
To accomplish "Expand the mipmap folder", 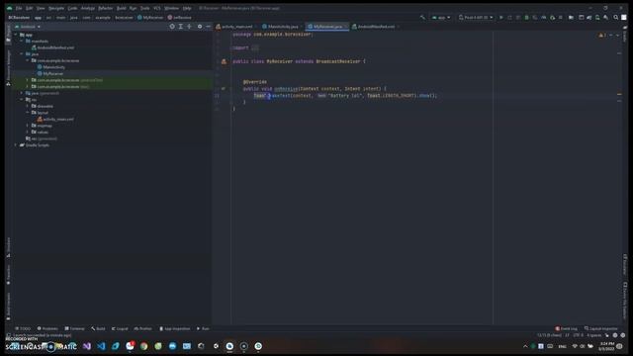I will click(28, 126).
